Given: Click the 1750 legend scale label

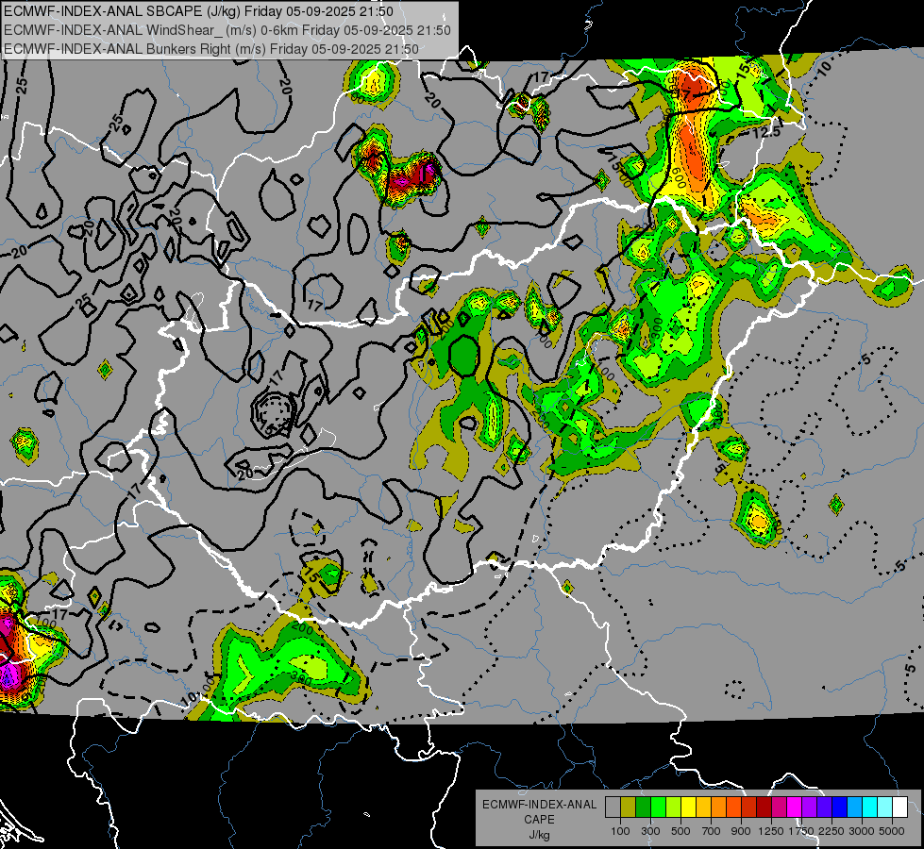Looking at the screenshot, I should [x=802, y=831].
